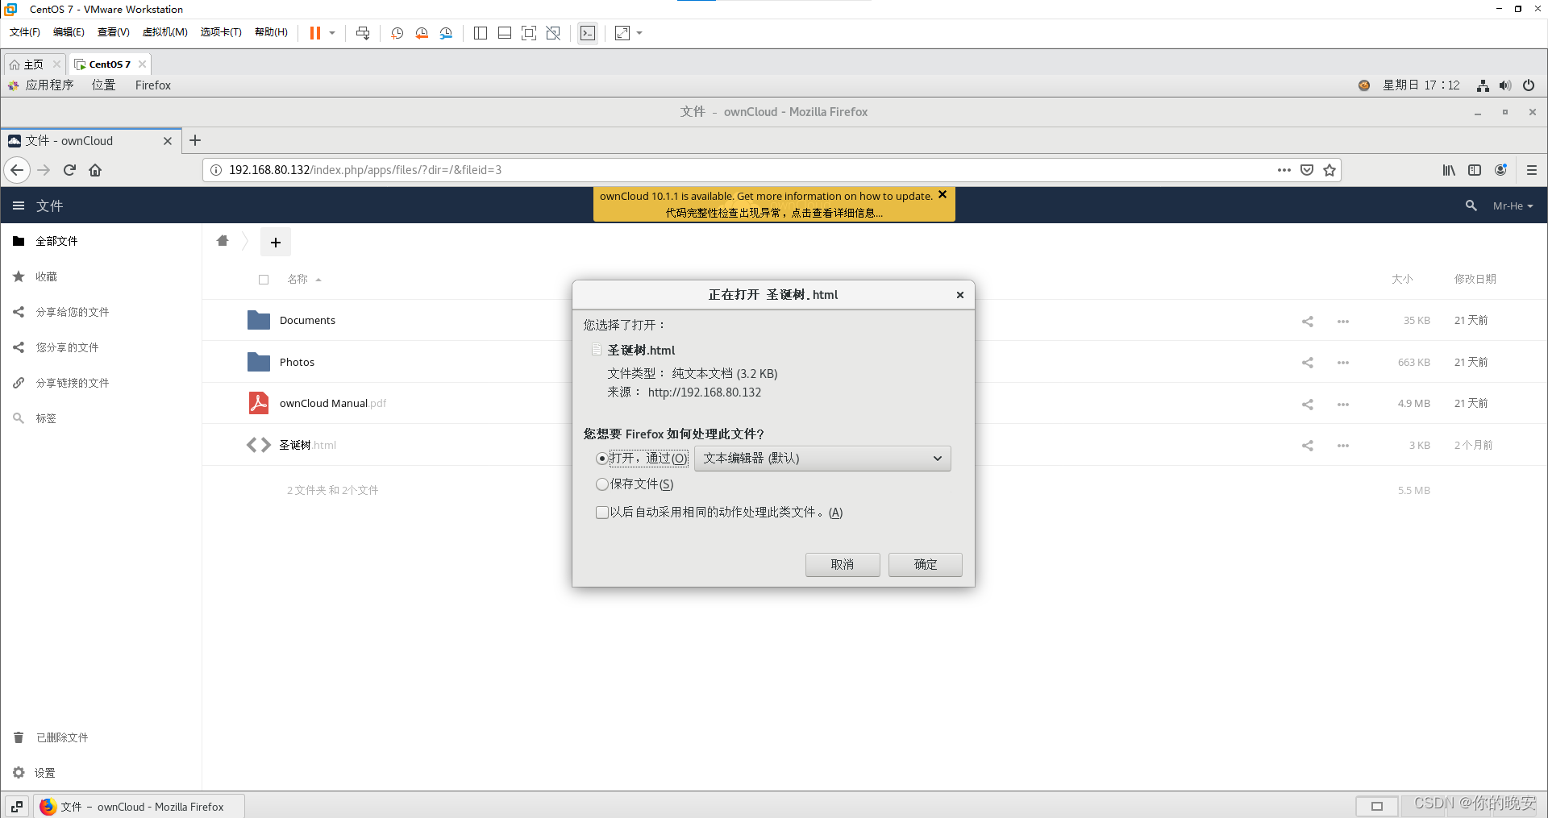
Task: Save page to Pocket icon
Action: [x=1307, y=170]
